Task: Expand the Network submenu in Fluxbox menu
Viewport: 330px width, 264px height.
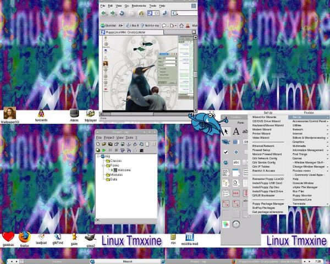Action: pos(309,129)
